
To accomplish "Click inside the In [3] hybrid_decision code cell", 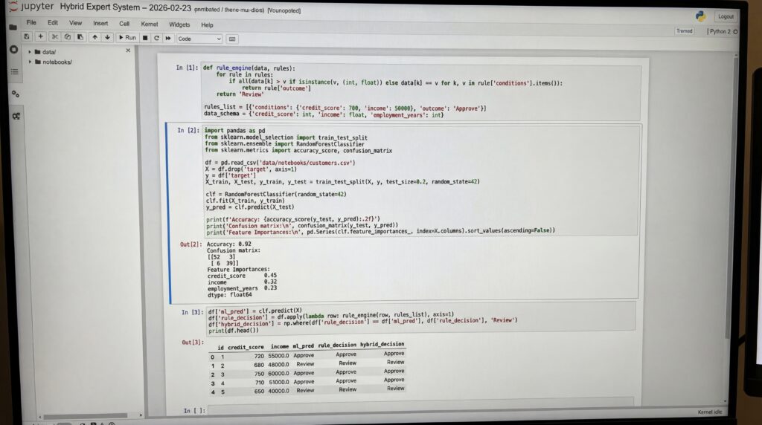I will (421, 320).
